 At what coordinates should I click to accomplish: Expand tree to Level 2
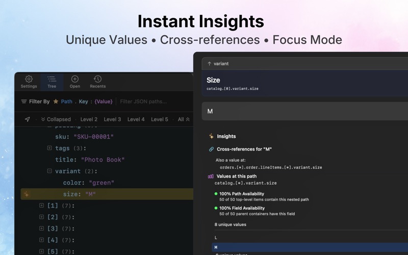coord(89,119)
